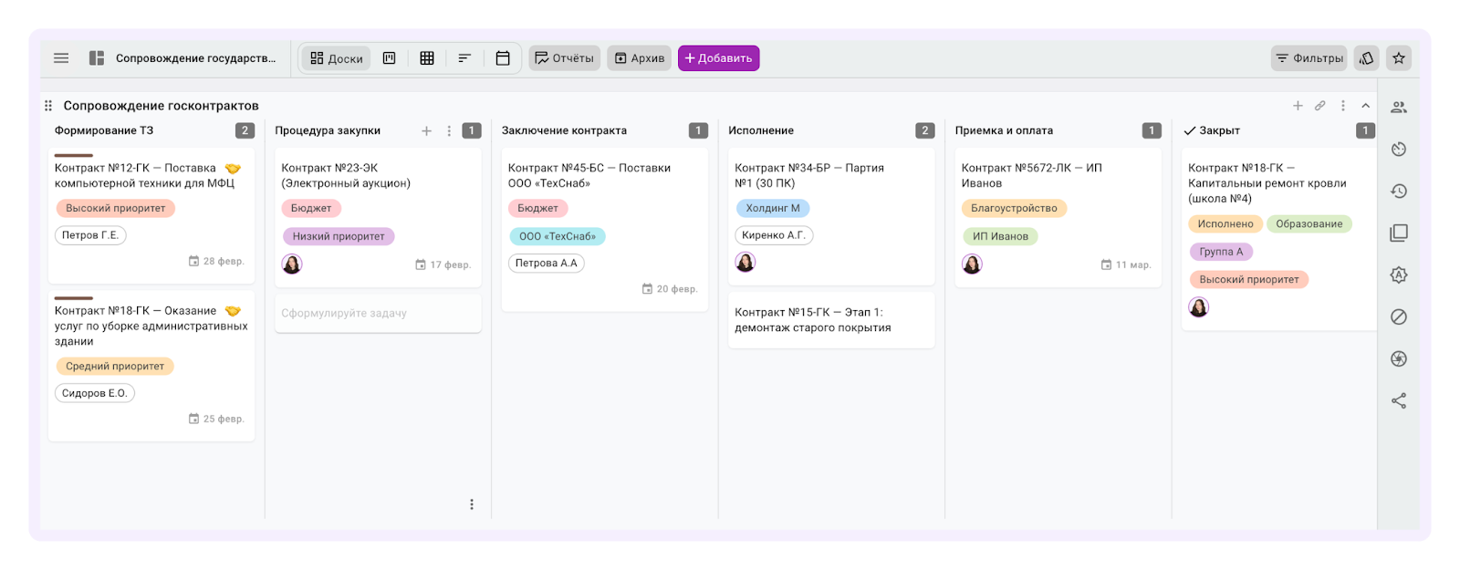Open the calendar view

tap(503, 58)
